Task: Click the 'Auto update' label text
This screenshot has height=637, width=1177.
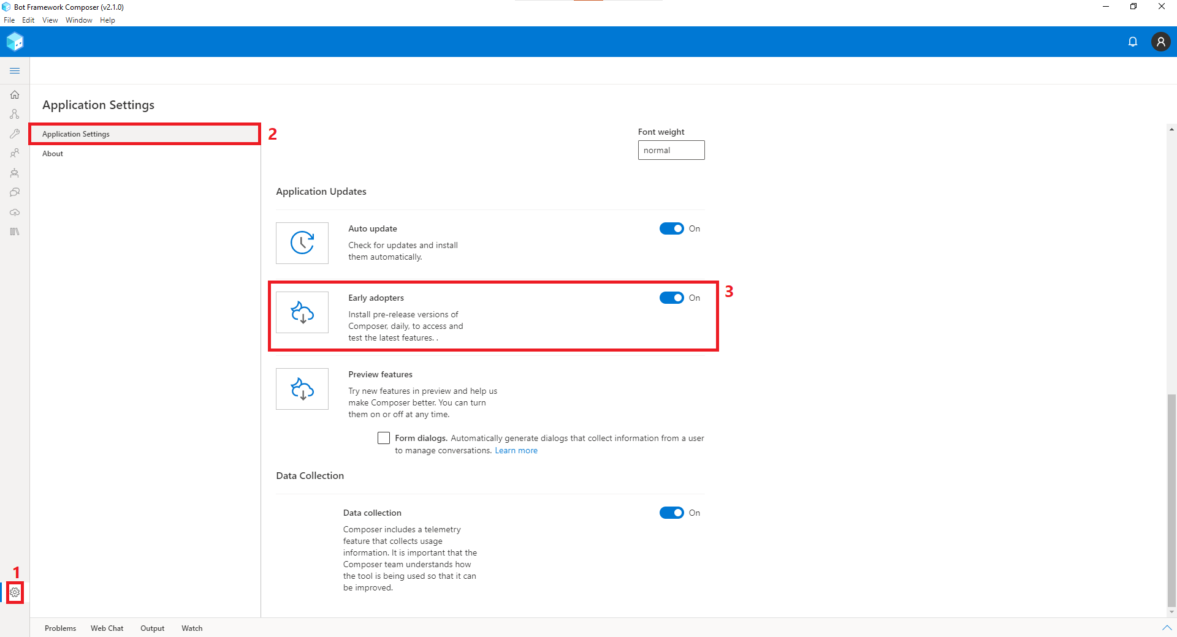Action: click(x=373, y=229)
